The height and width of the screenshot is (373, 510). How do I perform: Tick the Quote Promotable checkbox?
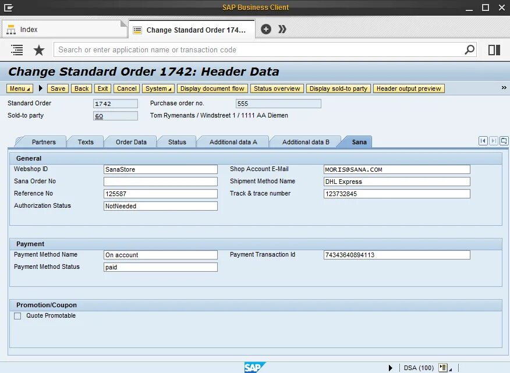[x=17, y=316]
